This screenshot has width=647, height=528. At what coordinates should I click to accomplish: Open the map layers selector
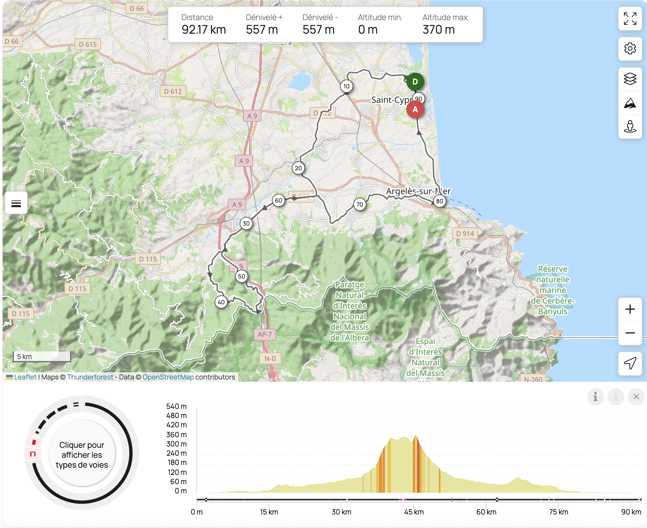coord(630,79)
